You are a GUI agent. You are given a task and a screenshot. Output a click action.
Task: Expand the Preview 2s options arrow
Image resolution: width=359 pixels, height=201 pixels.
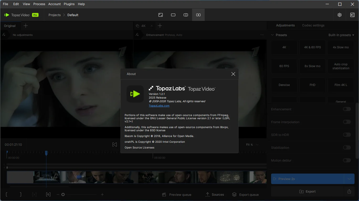(349, 179)
